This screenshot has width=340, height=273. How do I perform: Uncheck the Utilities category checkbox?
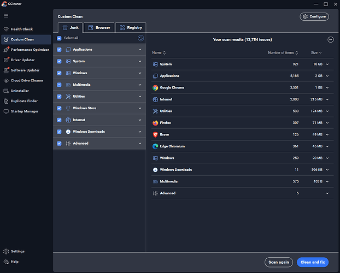pyautogui.click(x=59, y=97)
